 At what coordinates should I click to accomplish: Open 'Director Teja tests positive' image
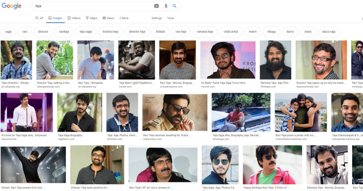97,165
